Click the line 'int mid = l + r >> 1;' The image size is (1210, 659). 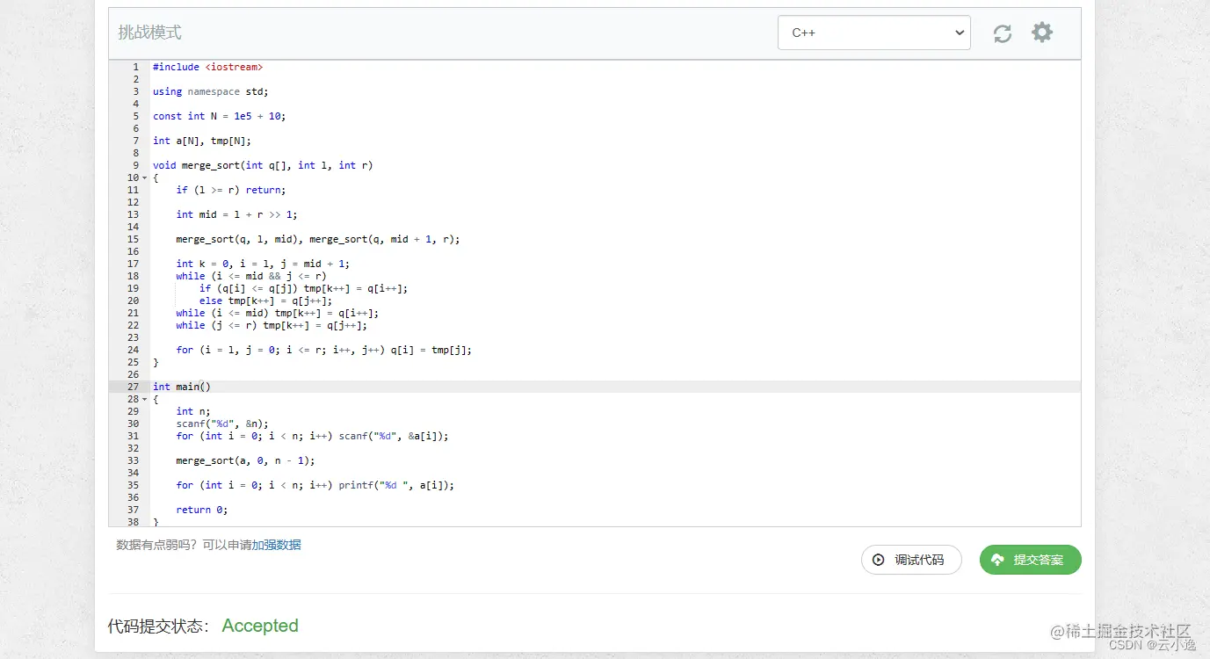(x=237, y=214)
